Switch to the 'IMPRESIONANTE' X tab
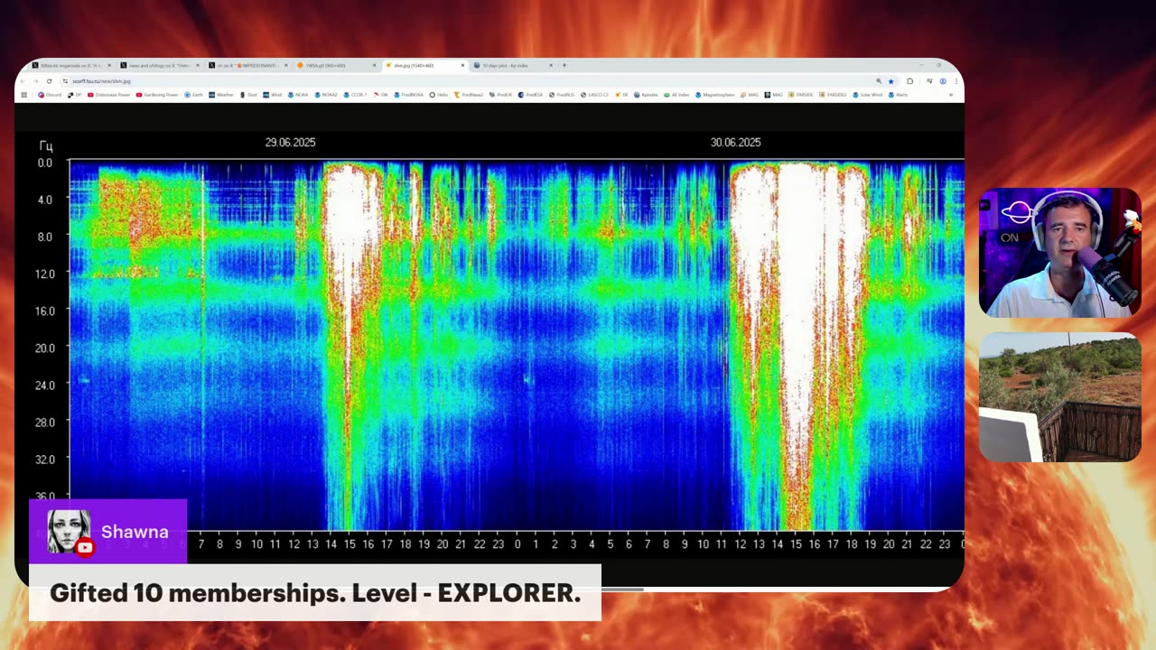Screen dimensions: 1156x650 [x=247, y=65]
